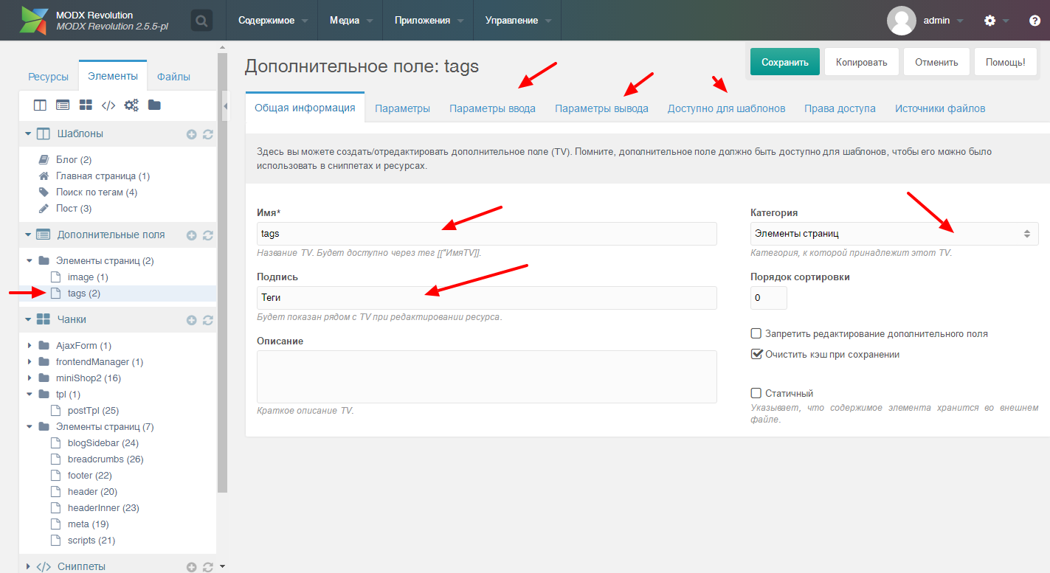Expand the AjaxForm chunk category
Image resolution: width=1050 pixels, height=573 pixels.
pyautogui.click(x=30, y=346)
